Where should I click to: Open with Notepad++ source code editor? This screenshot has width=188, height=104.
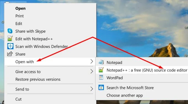(x=147, y=70)
